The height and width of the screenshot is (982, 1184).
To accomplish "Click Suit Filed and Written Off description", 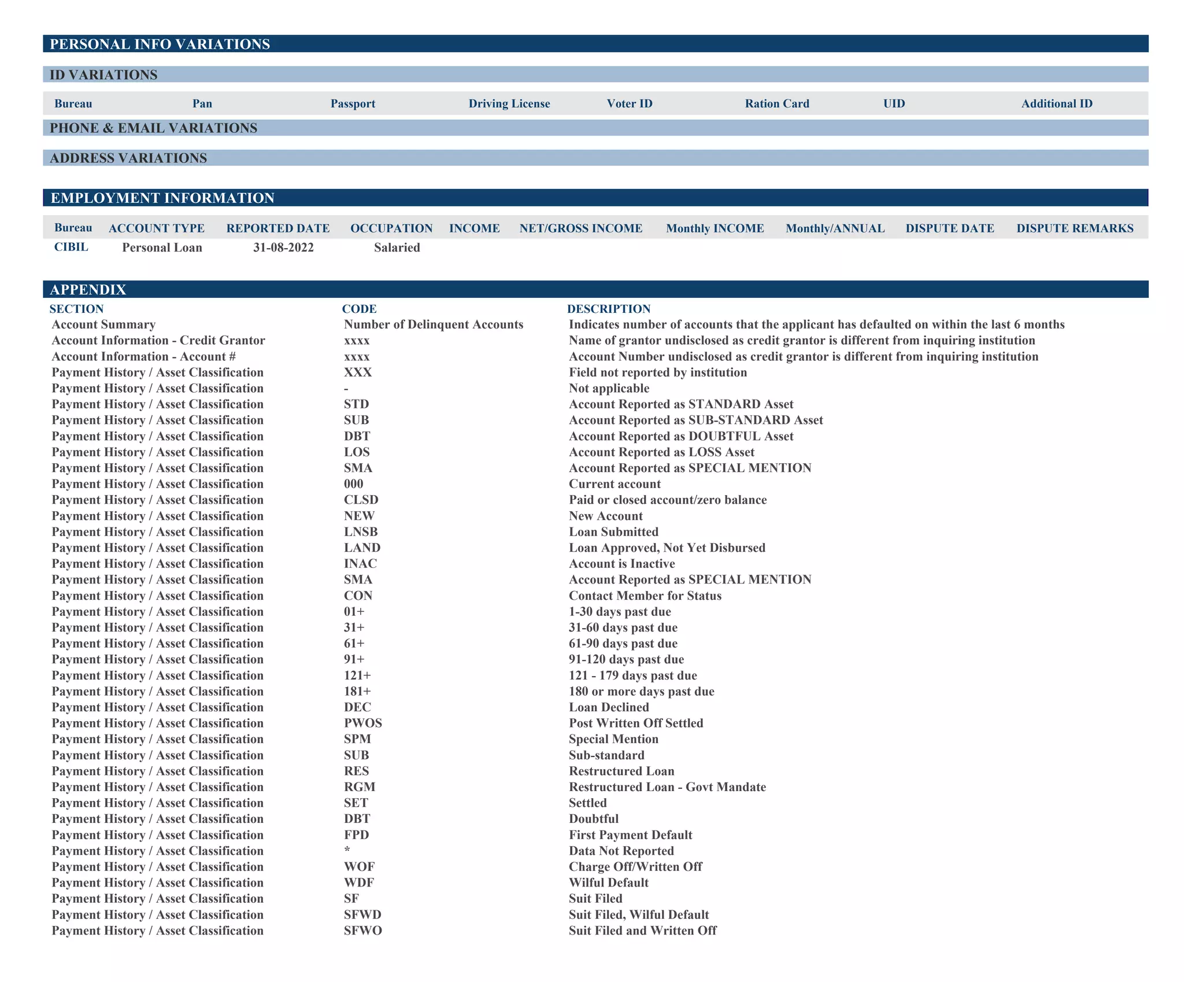I will click(643, 931).
